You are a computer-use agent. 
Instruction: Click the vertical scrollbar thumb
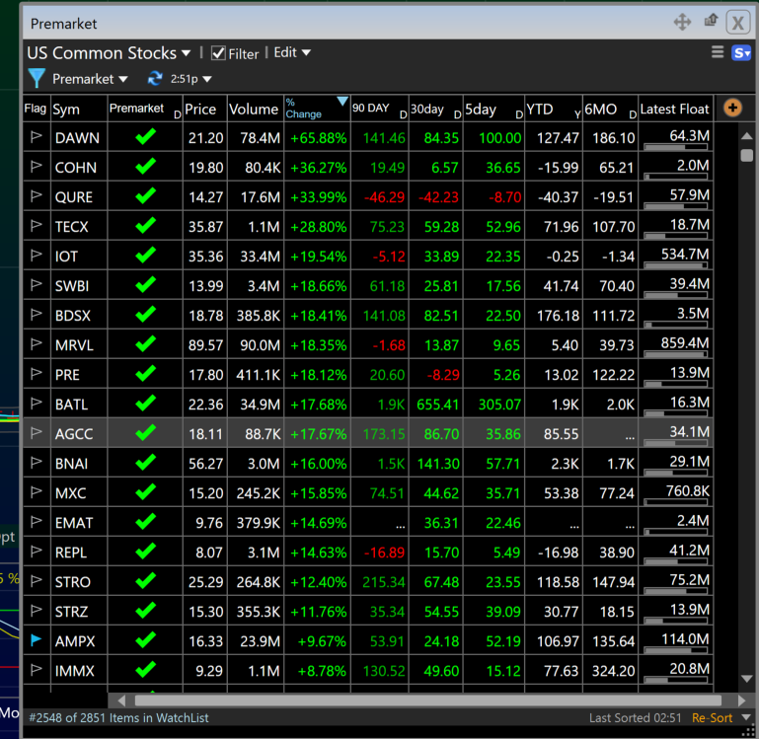point(746,155)
